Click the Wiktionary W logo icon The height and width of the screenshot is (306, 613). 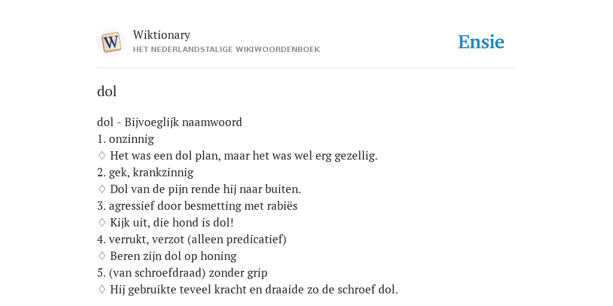coord(111,42)
